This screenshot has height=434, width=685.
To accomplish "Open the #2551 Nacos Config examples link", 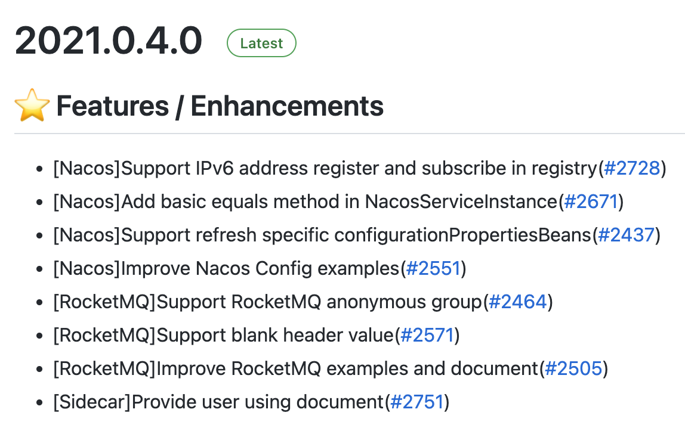I will click(x=433, y=269).
